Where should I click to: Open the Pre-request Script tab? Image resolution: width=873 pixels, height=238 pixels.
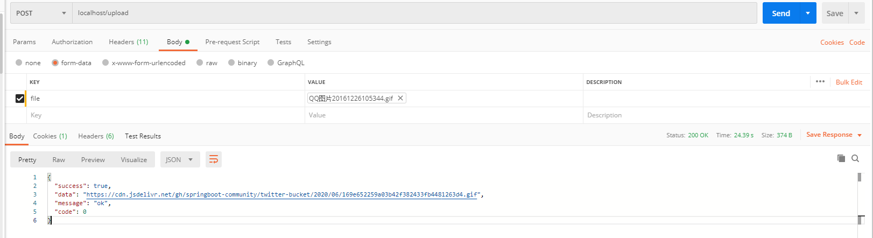tap(232, 42)
